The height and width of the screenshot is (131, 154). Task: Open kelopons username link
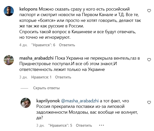28,9
